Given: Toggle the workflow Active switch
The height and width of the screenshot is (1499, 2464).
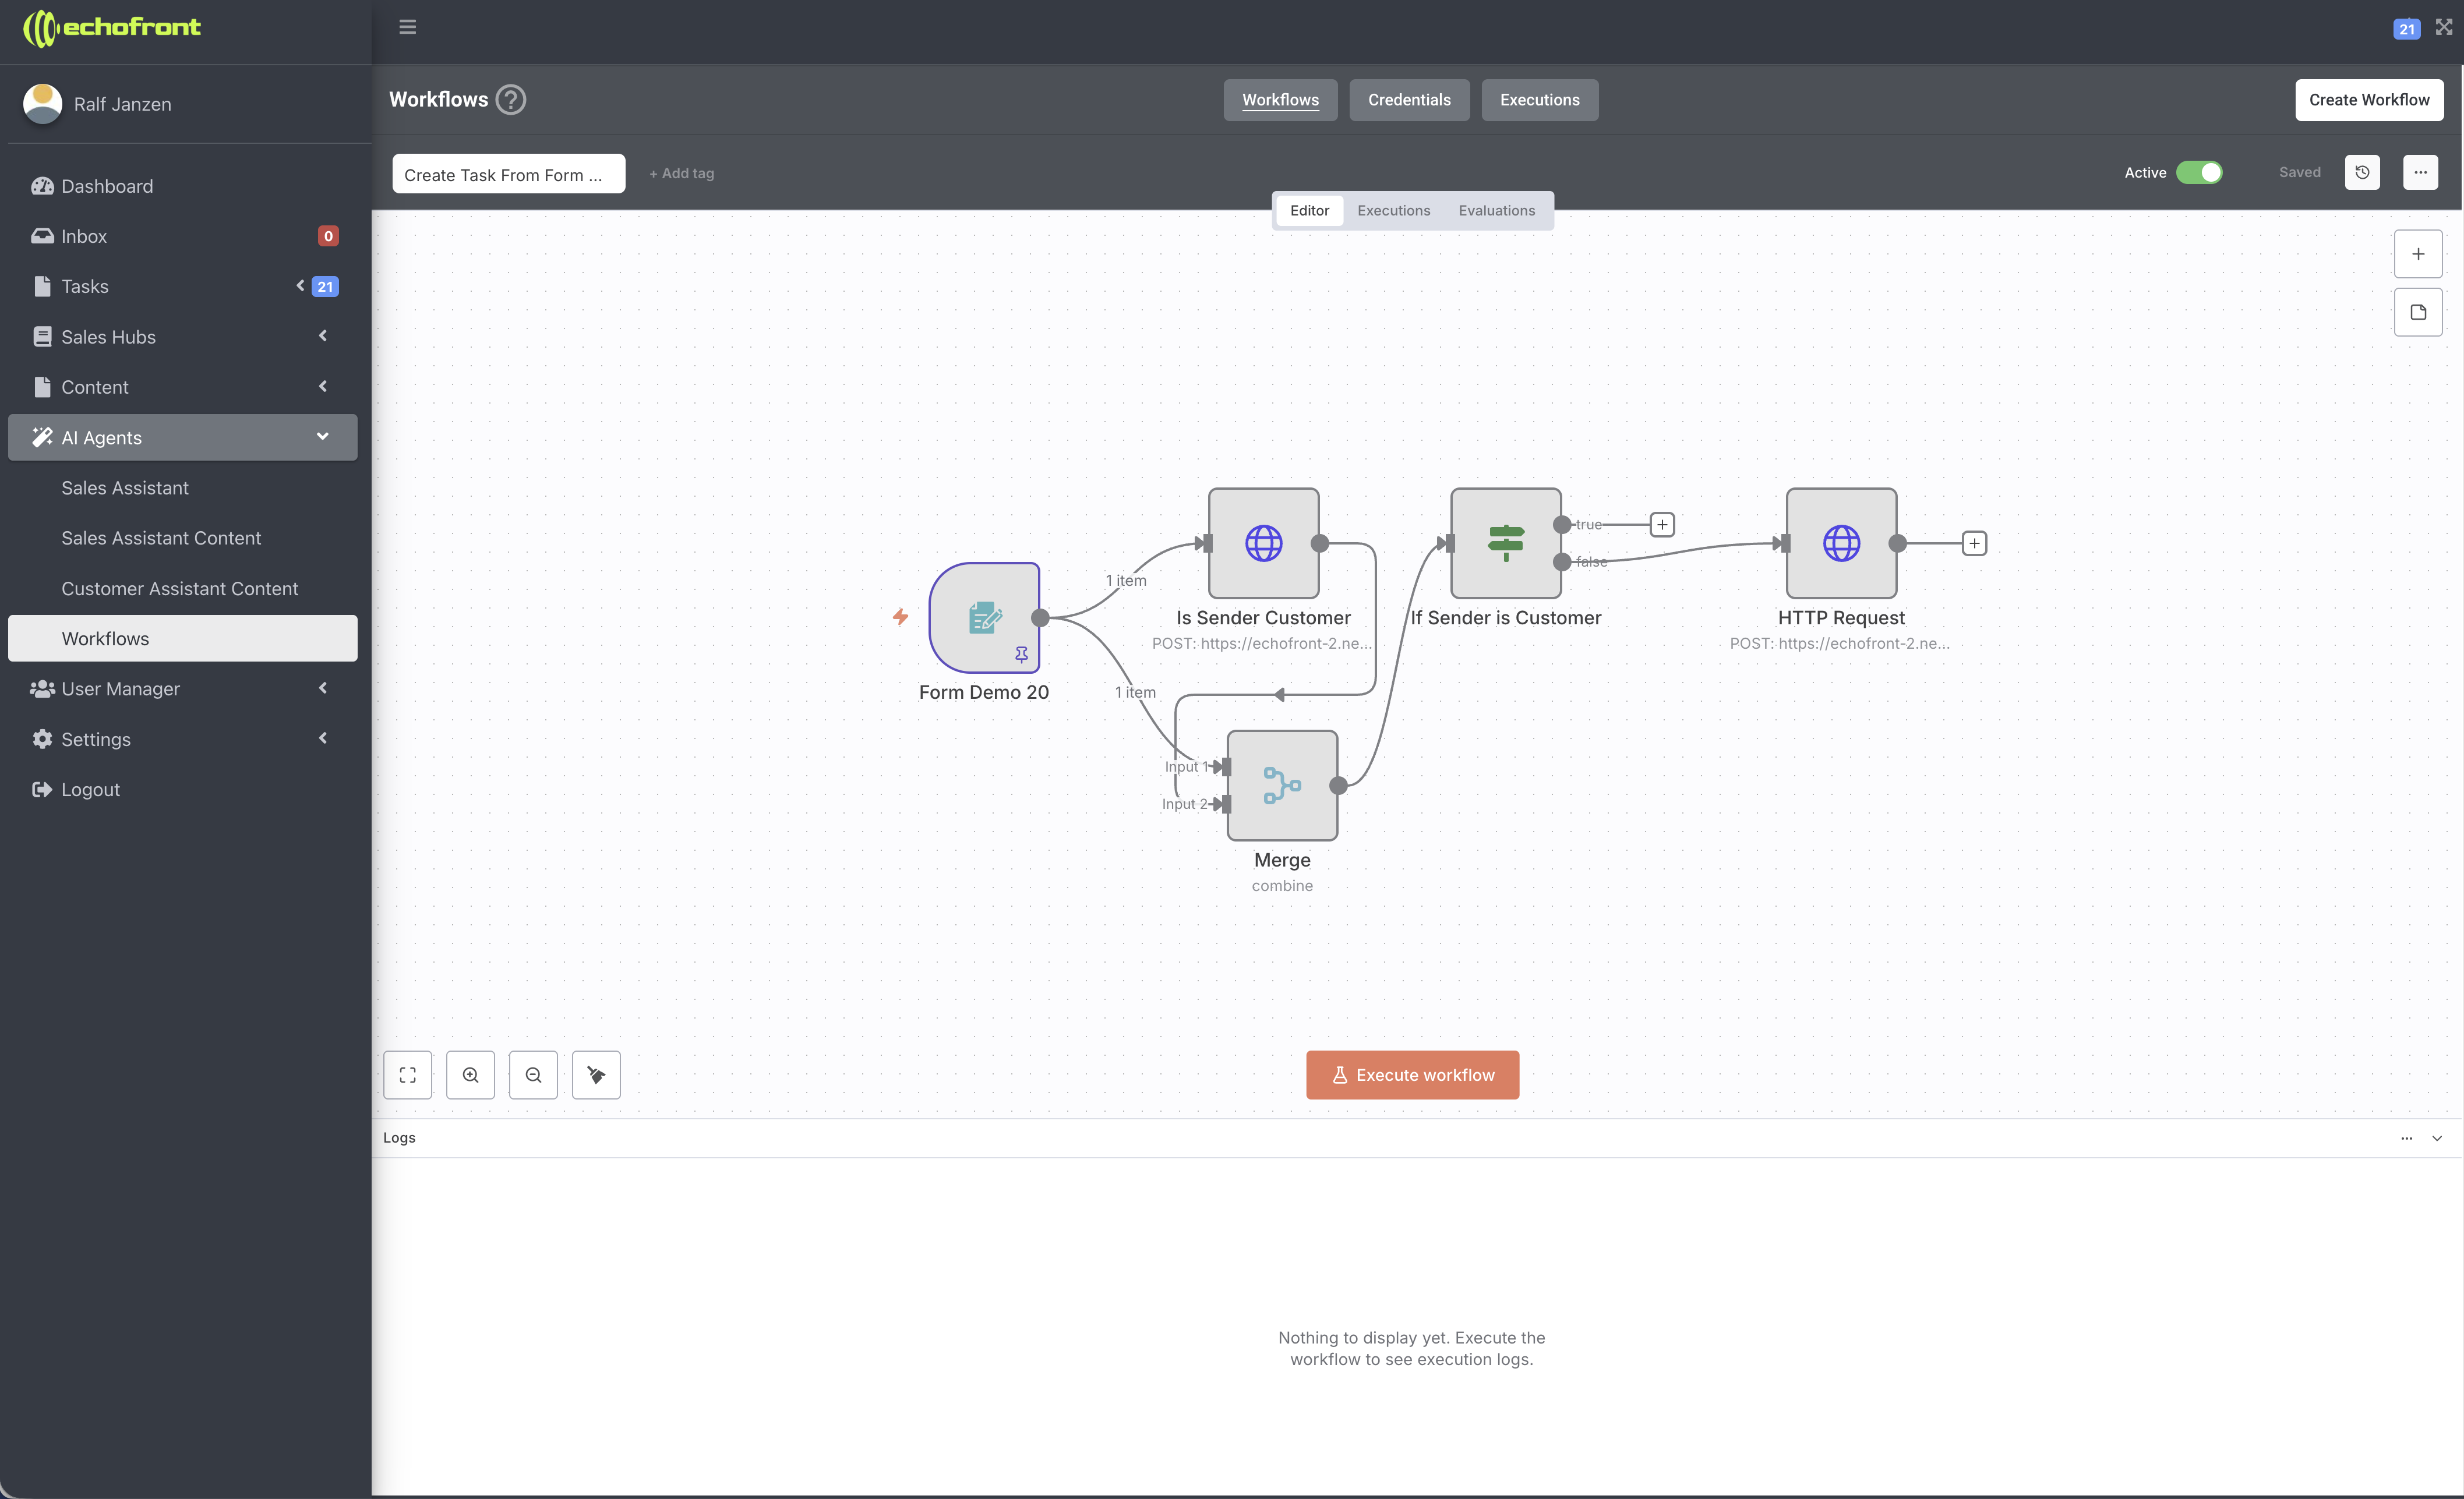Looking at the screenshot, I should click(2198, 172).
